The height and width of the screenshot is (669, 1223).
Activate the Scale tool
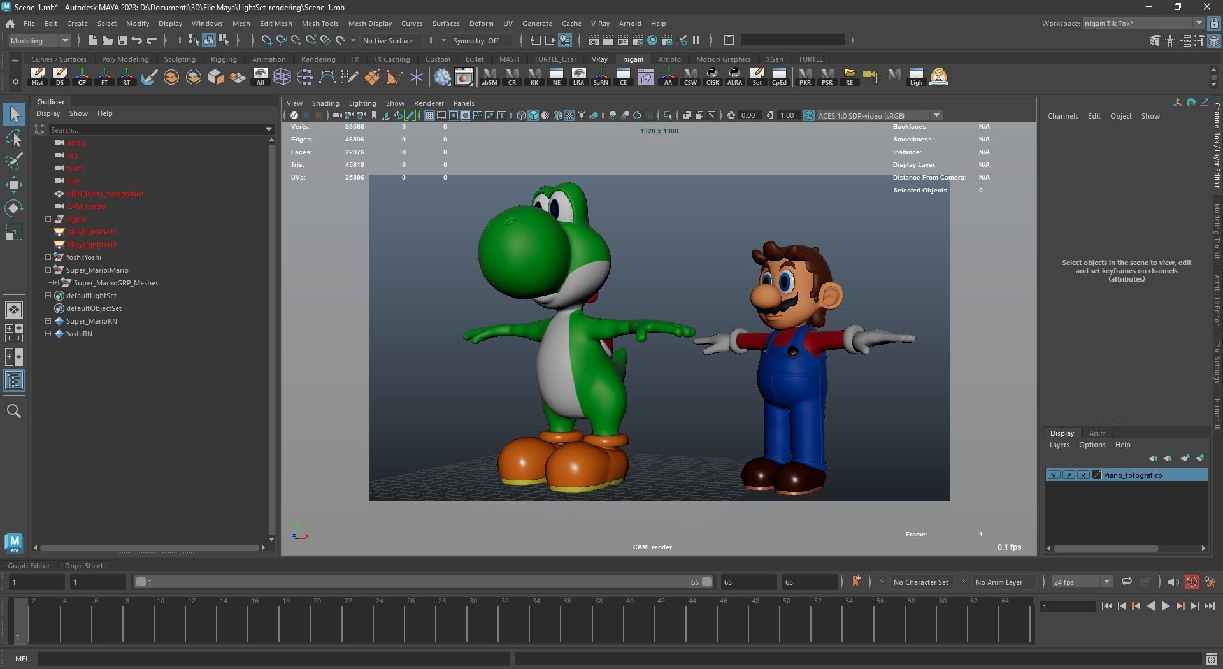(14, 232)
